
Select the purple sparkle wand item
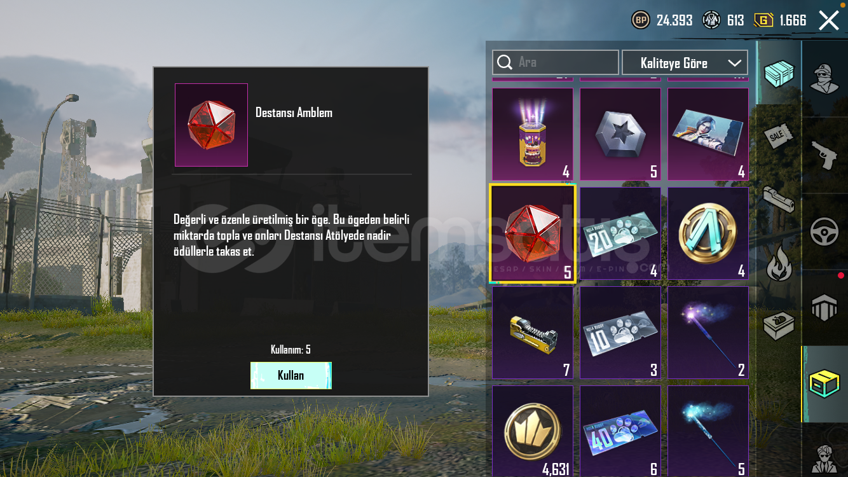click(708, 333)
